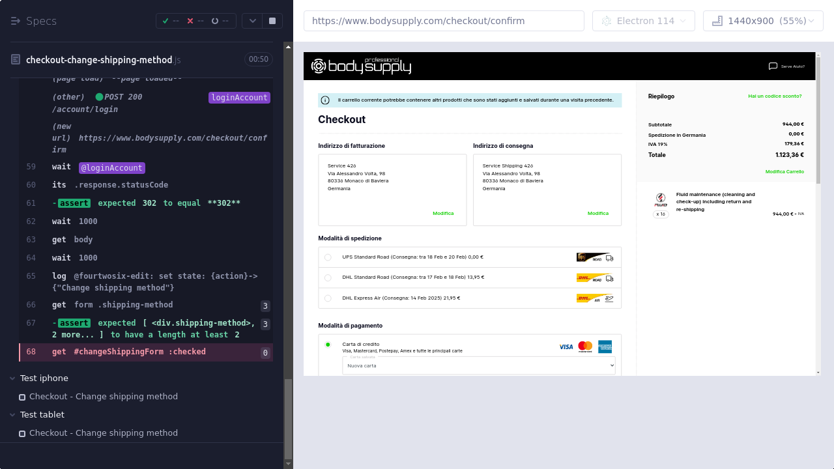
Task: Click the stop test run button
Action: tap(272, 21)
